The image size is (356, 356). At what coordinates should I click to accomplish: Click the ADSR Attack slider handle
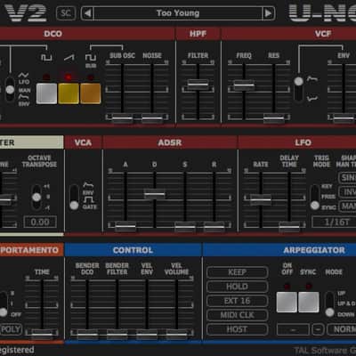click(x=125, y=227)
